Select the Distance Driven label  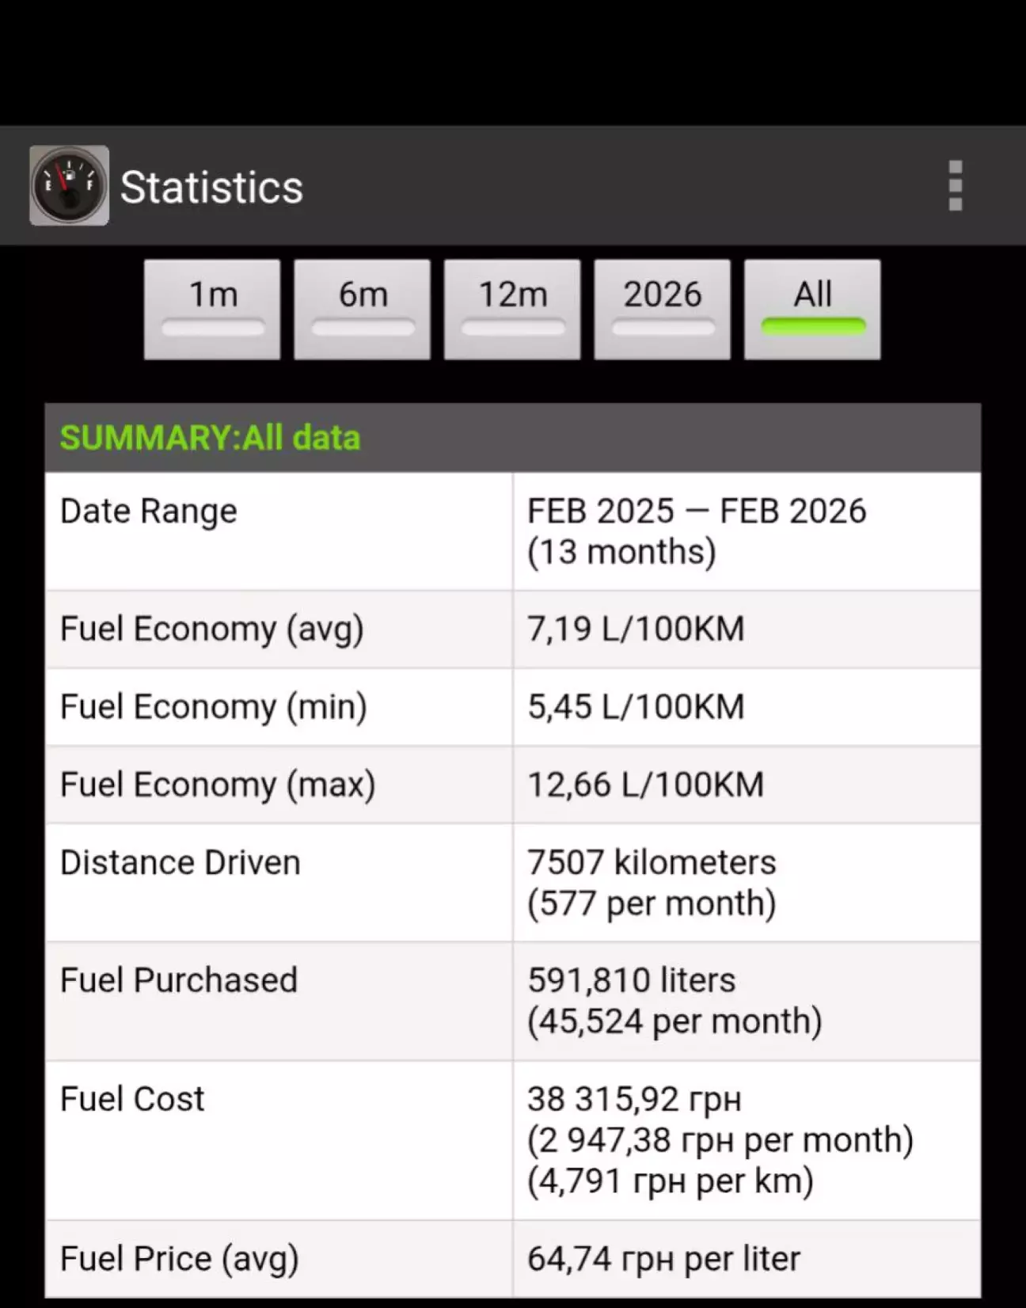click(180, 863)
